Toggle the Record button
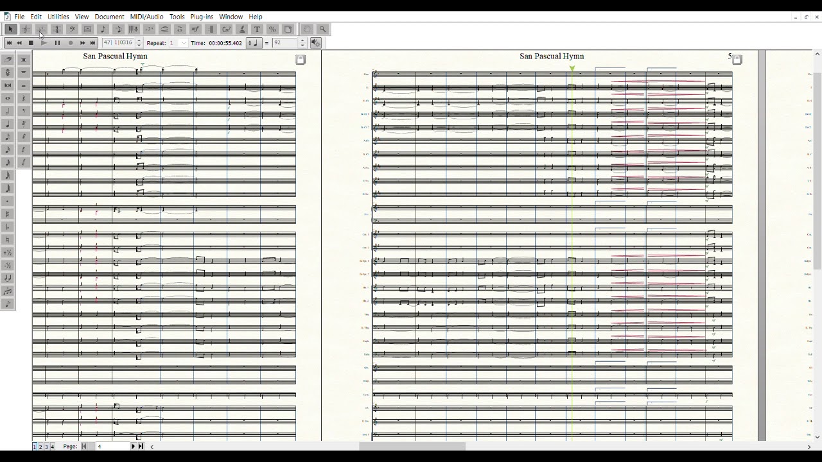 (71, 43)
